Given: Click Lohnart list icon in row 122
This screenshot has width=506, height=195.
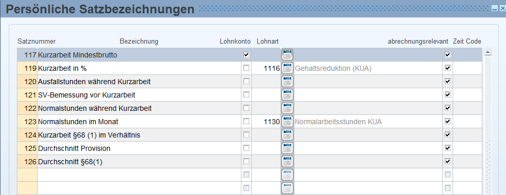Looking at the screenshot, I should coord(287,108).
